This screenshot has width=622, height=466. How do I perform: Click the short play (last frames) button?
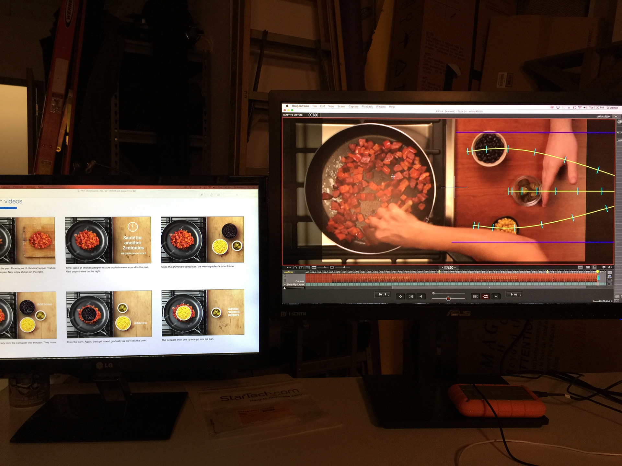[496, 296]
